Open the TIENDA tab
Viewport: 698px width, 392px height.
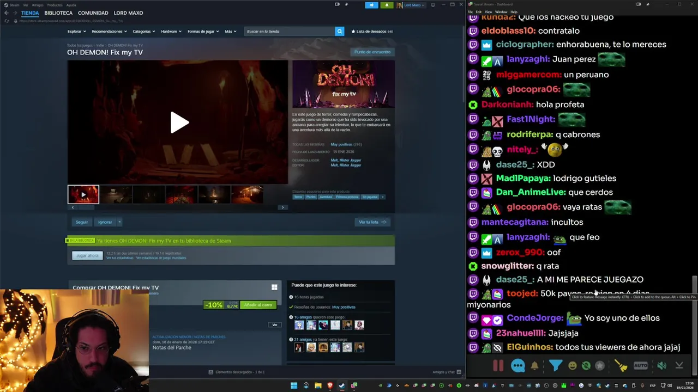tap(30, 13)
